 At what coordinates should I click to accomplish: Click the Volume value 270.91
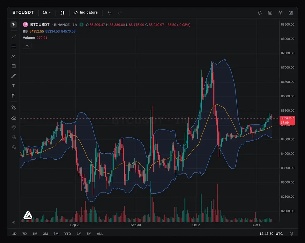(x=42, y=38)
